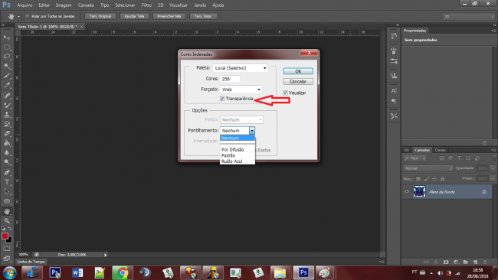Open the Camada menu
Image resolution: width=498 pixels, height=280 pixels.
pyautogui.click(x=86, y=5)
